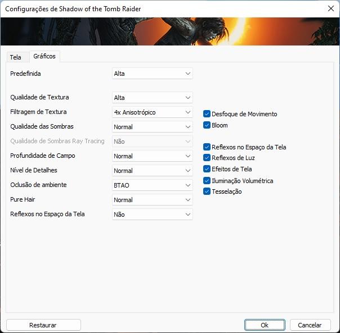Open the Profundidade de Campo dropdown
Image resolution: width=340 pixels, height=333 pixels.
point(152,156)
